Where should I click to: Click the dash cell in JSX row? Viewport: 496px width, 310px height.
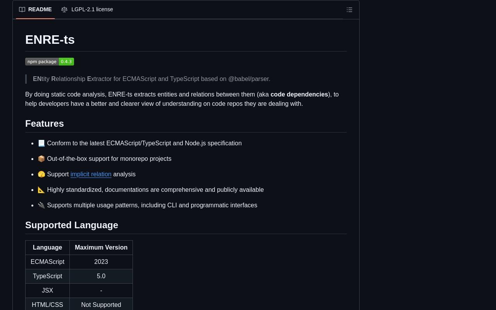(101, 291)
